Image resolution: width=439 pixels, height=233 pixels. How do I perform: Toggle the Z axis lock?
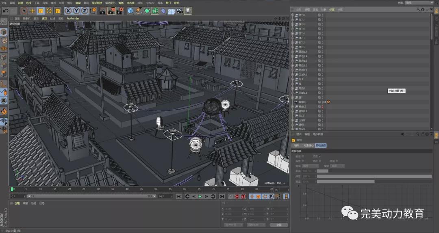click(85, 11)
